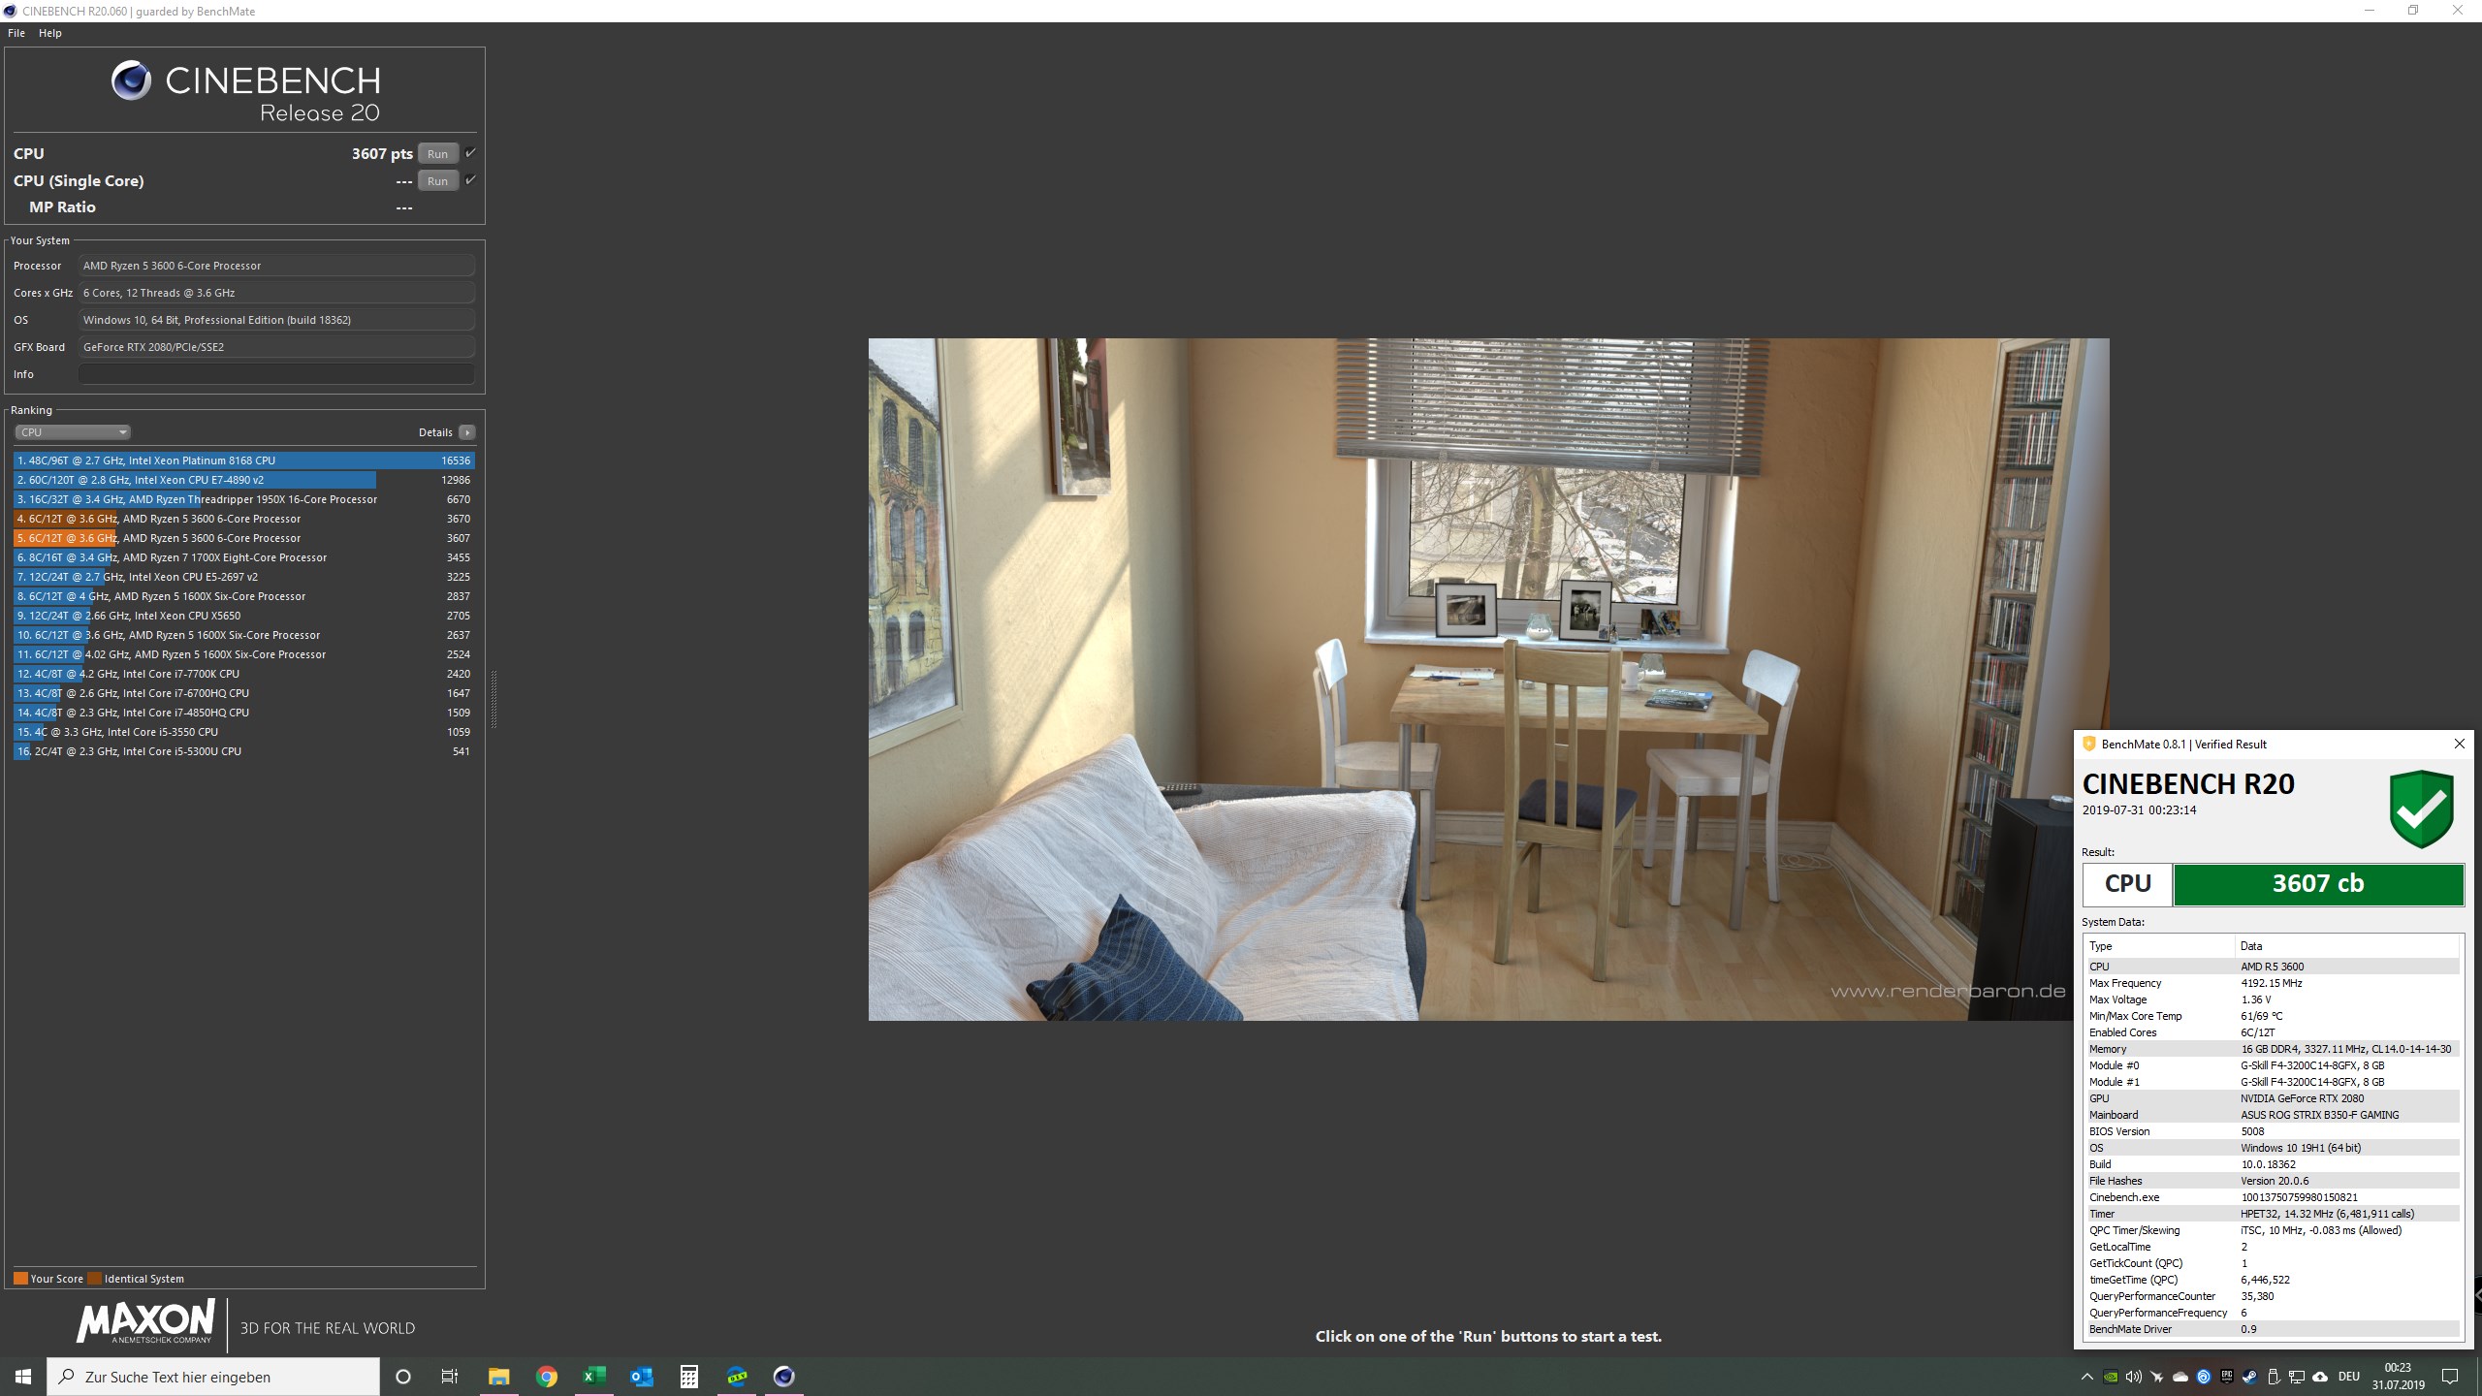The image size is (2482, 1396).
Task: Open Google Chrome from the taskbar
Action: click(x=547, y=1377)
